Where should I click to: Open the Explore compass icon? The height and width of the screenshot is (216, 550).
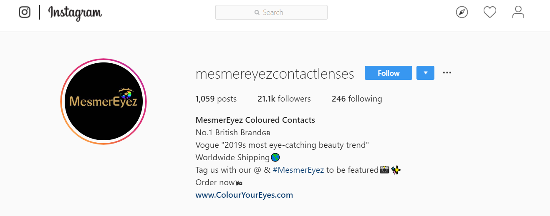[x=462, y=12]
